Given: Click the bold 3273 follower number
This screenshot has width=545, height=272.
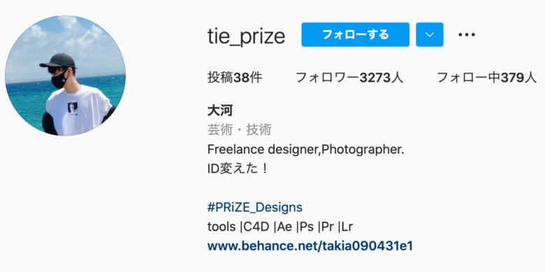Looking at the screenshot, I should [x=375, y=78].
